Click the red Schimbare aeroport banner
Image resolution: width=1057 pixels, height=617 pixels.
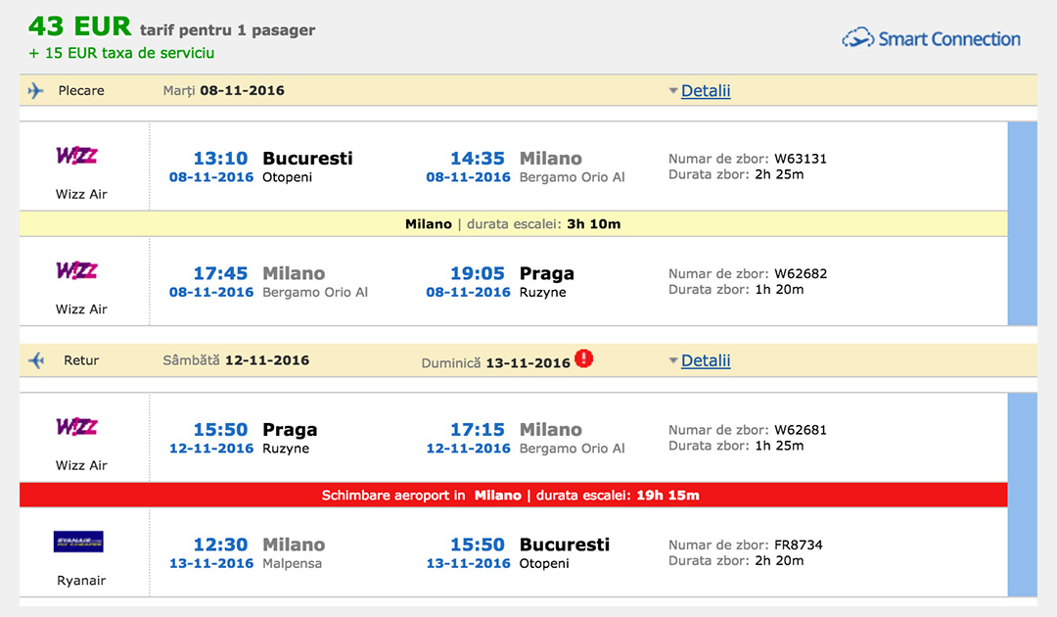pos(509,495)
